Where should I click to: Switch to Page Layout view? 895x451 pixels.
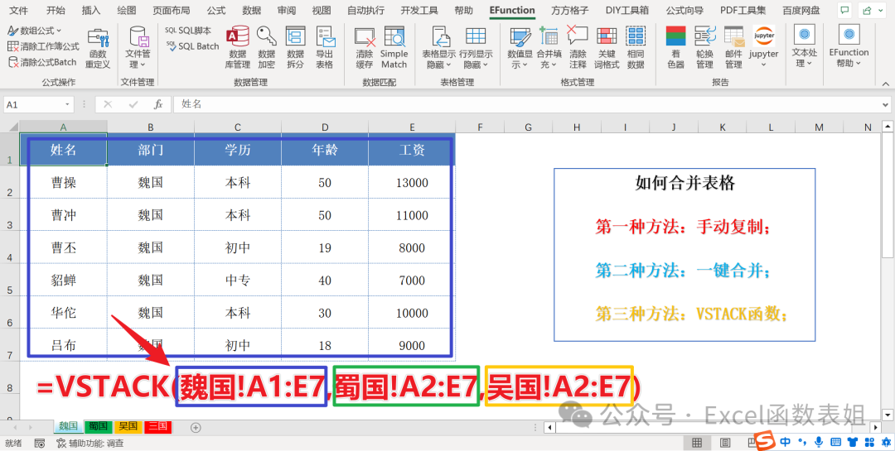click(725, 443)
